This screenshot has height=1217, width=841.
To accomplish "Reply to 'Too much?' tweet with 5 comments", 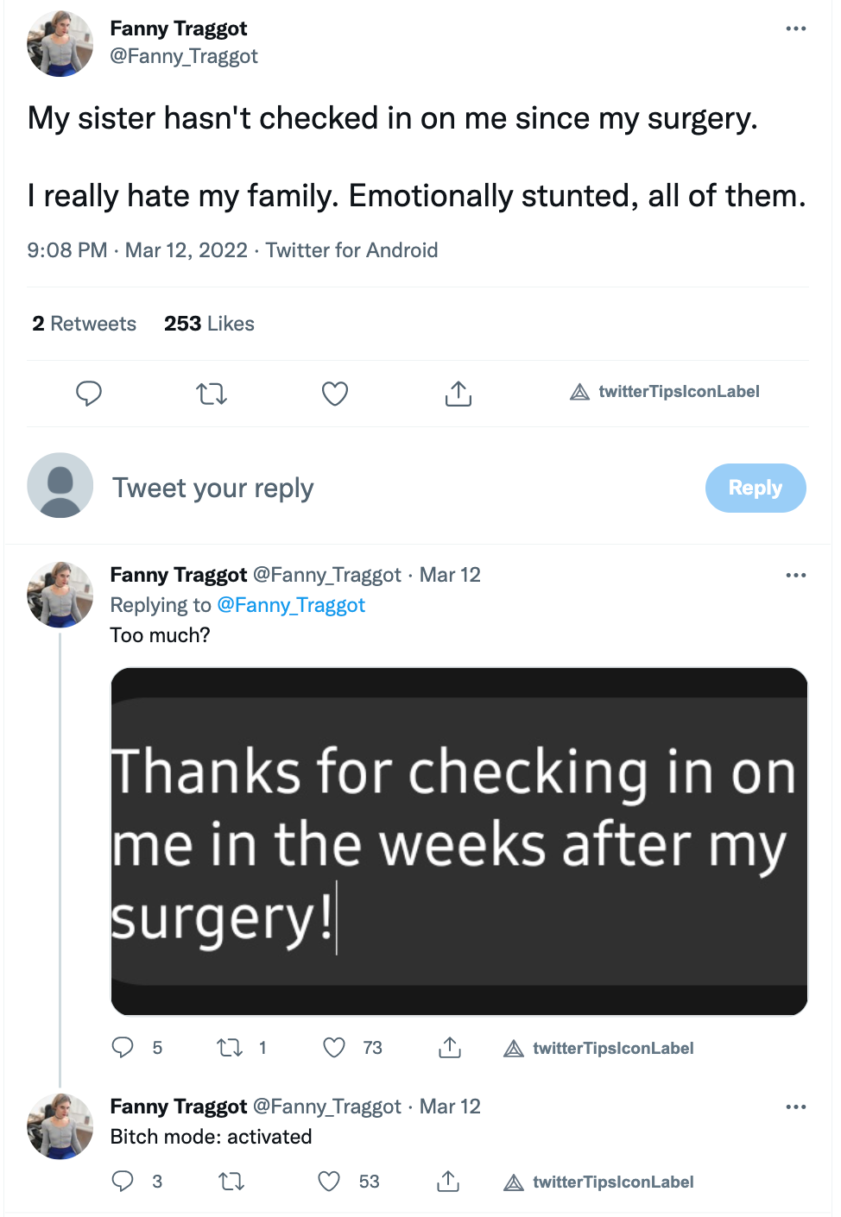I will coord(137,1048).
